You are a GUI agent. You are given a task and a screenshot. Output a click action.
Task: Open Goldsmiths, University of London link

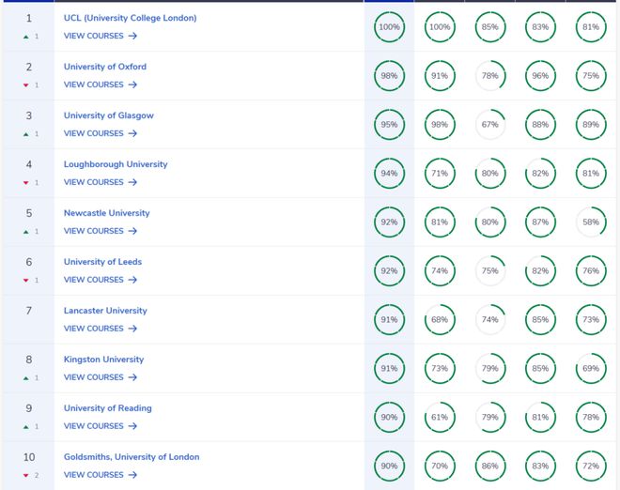[132, 457]
